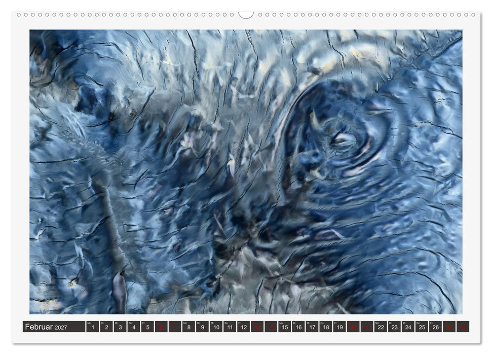The width and height of the screenshot is (492, 355).
Task: Click day 24 in the calendar strip
Action: pyautogui.click(x=408, y=327)
